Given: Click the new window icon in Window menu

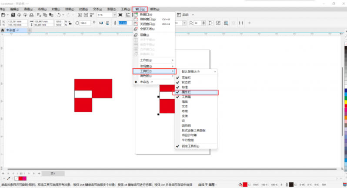Looking at the screenshot, I should (136, 14).
